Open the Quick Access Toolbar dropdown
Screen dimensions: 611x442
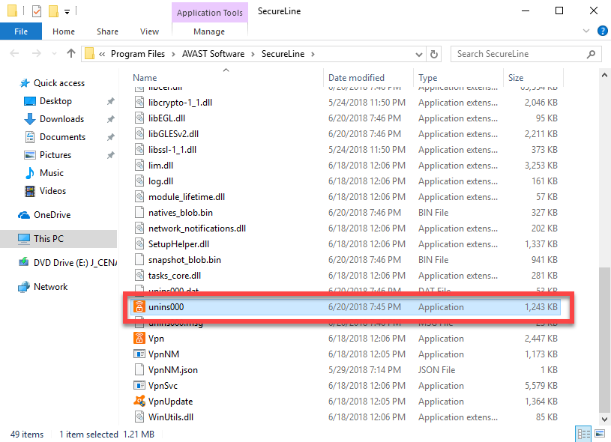[67, 11]
